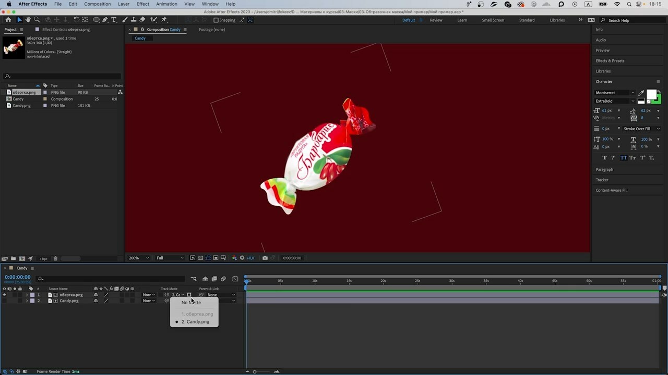Open the Composition menu
The image size is (668, 375).
point(97,4)
